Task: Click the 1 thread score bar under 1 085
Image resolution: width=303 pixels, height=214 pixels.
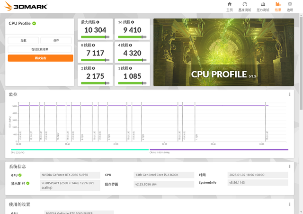Action: (133, 83)
